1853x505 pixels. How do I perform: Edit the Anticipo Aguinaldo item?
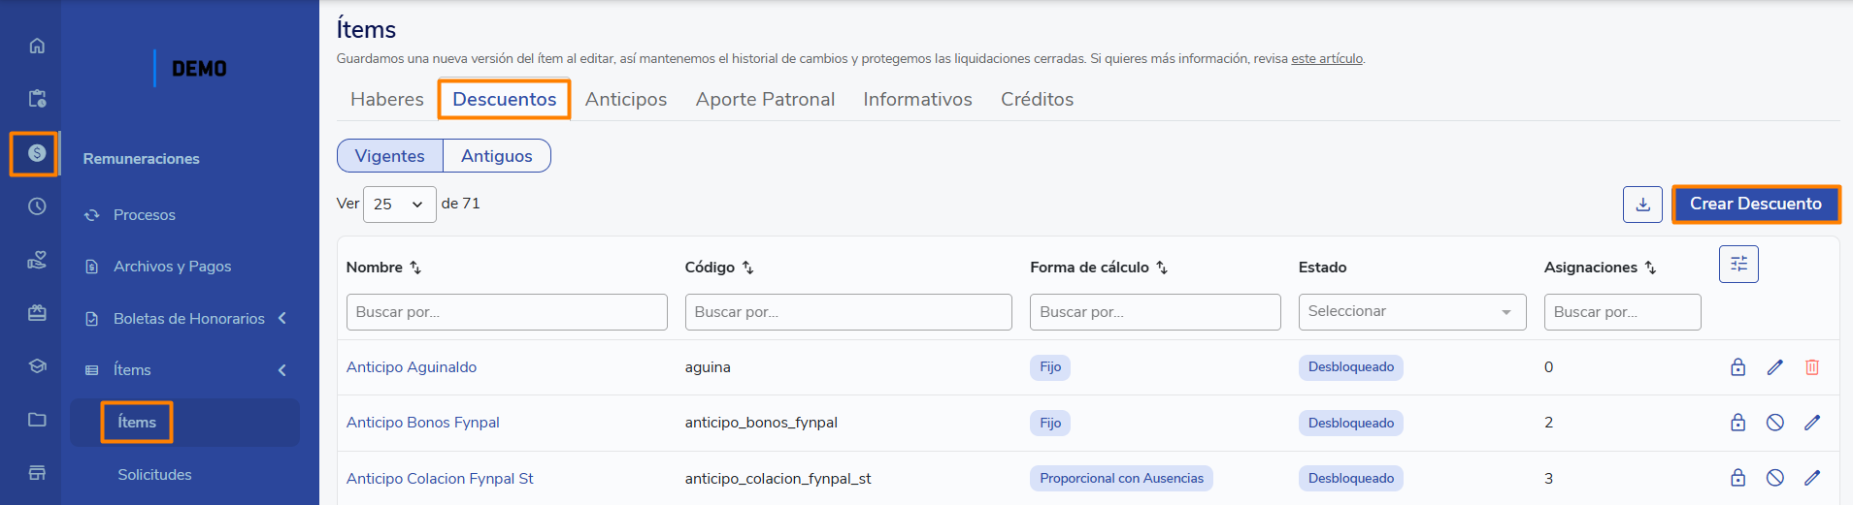1774,367
